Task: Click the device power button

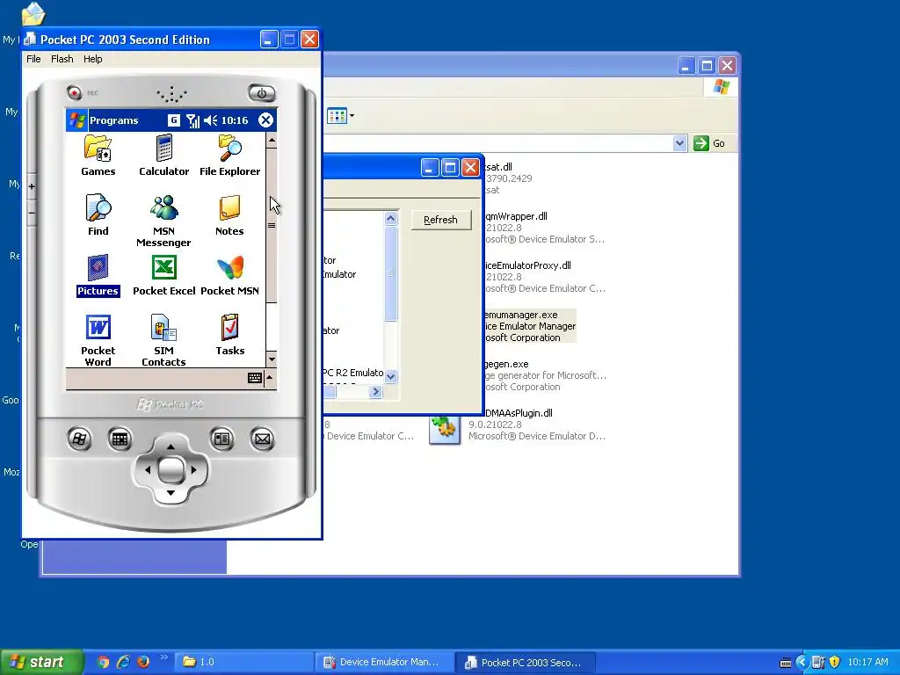Action: (262, 93)
